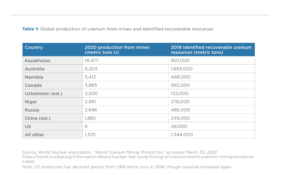The image size is (296, 175).
Task: Click Niger's resources value 276,000
Action: [x=180, y=102]
